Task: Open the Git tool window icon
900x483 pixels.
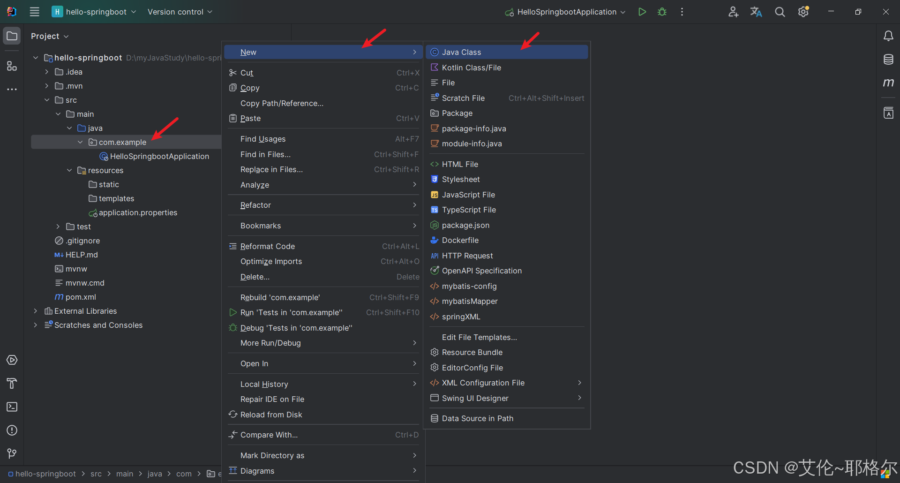Action: tap(12, 453)
